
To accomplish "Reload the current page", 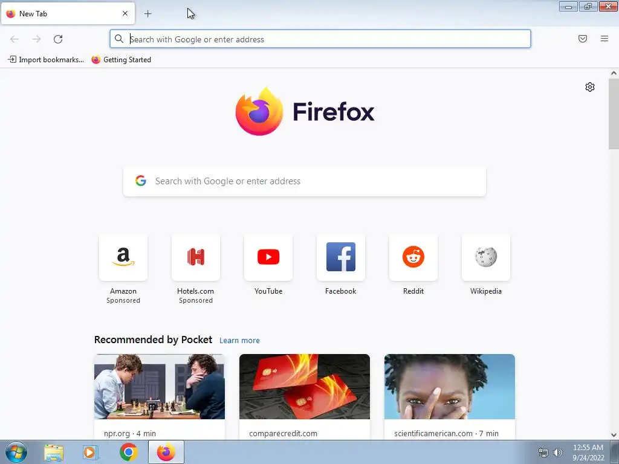I will coord(58,39).
